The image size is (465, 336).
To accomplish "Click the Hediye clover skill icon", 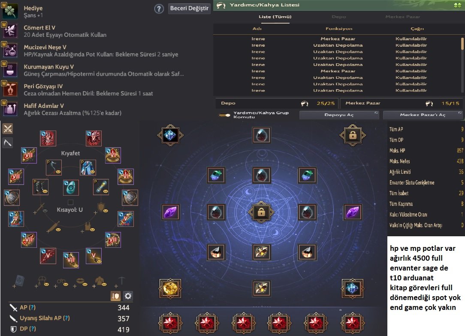I will pyautogui.click(x=10, y=11).
